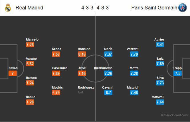Image resolution: width=190 pixels, height=122 pixels.
Task: Select Cavani's 6.7 rating badge
Action: tap(108, 93)
